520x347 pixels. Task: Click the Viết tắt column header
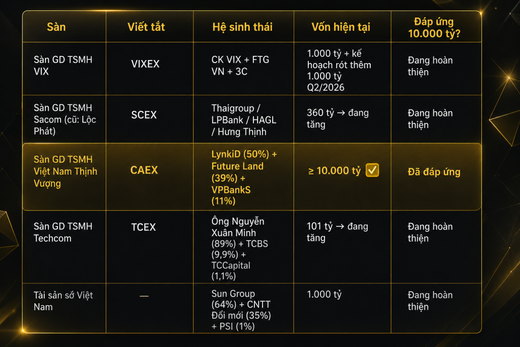click(x=146, y=27)
